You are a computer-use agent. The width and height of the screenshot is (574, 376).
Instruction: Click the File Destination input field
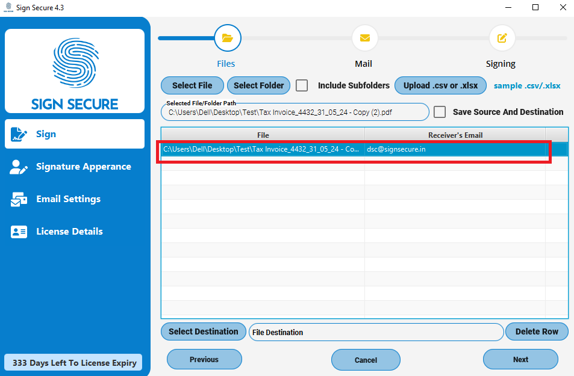(376, 332)
